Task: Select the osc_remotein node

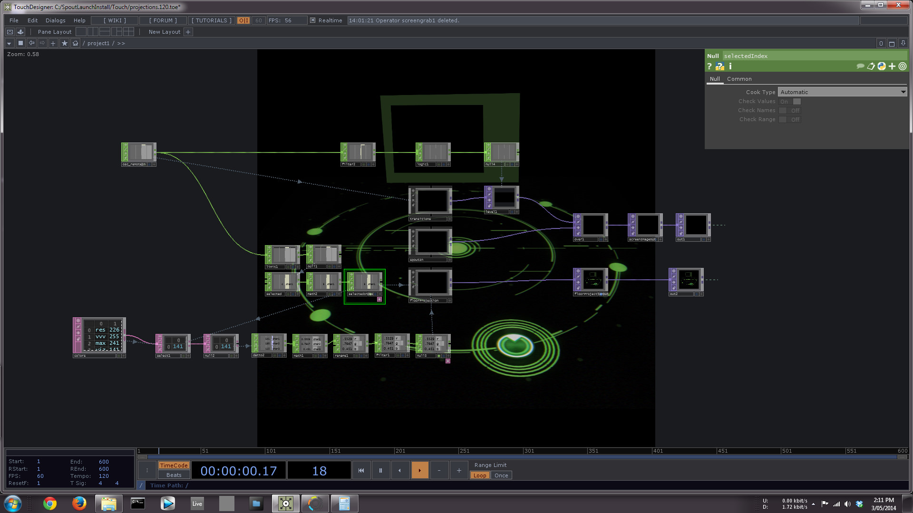Action: 138,154
